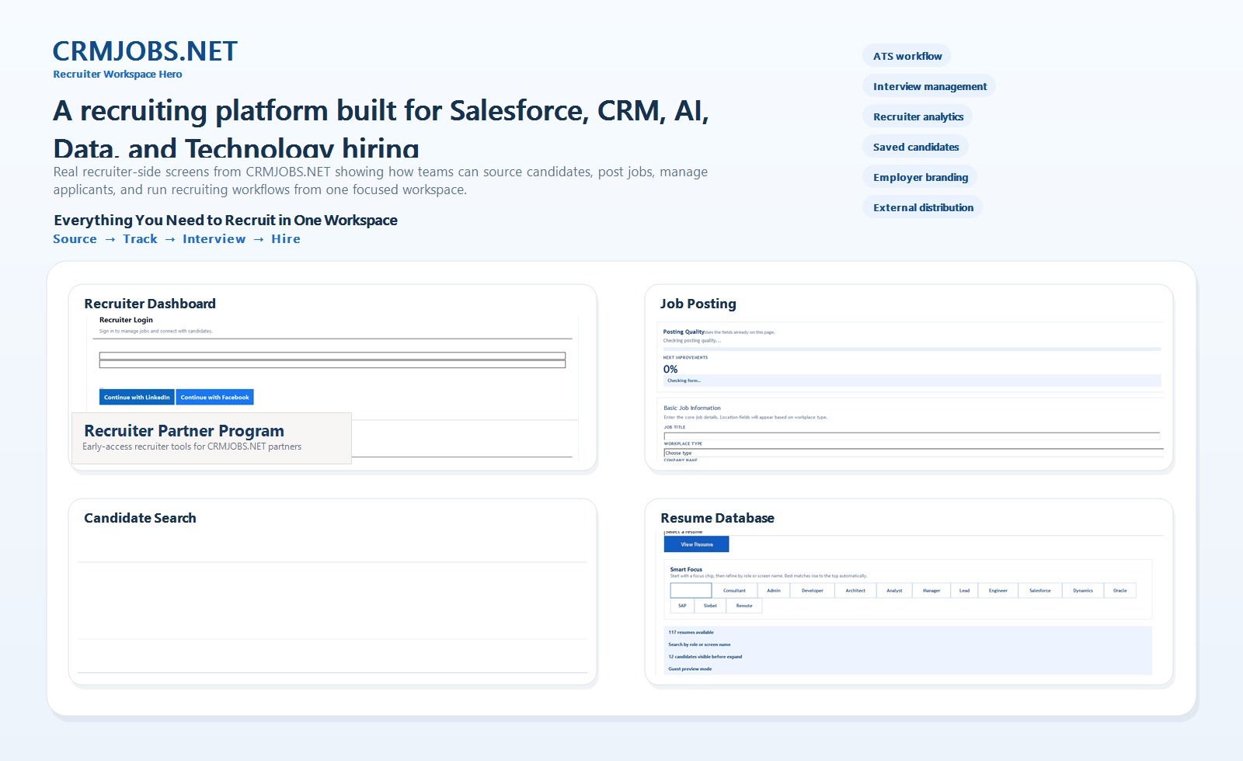The height and width of the screenshot is (761, 1243).
Task: Click the Source step in the workflow line
Action: 75,239
